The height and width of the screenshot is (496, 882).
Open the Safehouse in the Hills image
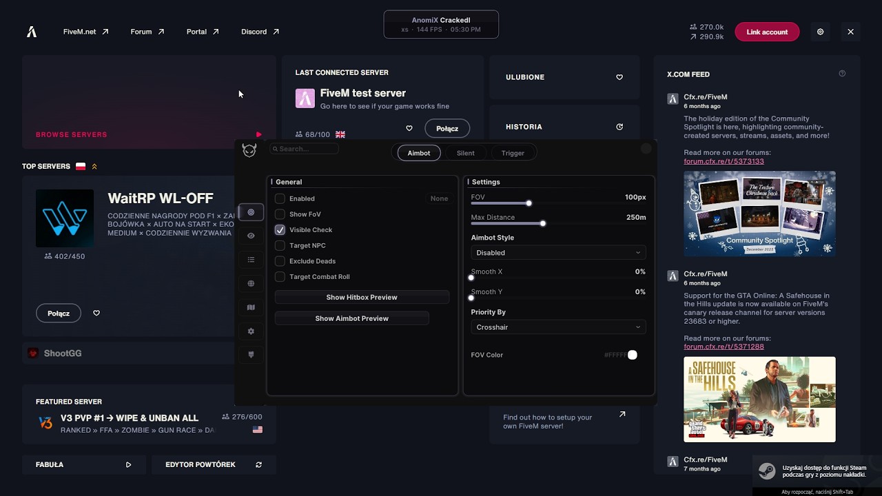point(759,400)
